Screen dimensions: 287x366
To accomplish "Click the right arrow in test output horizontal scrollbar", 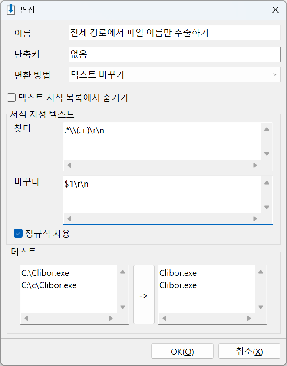I will pos(249,318).
